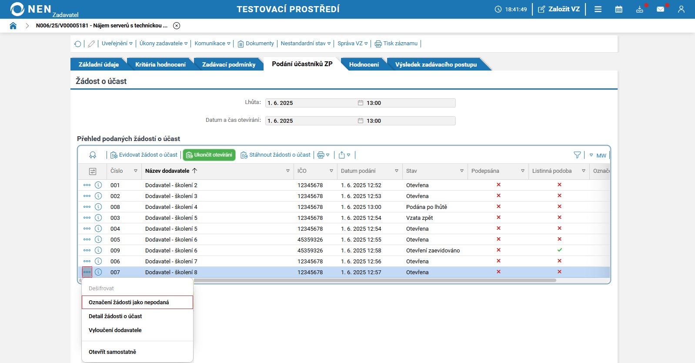Expand the Úkony zadavatele dropdown
The width and height of the screenshot is (695, 363).
(x=164, y=44)
